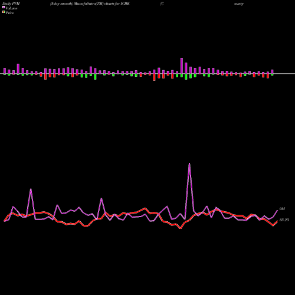Click the '85.25' price value label
This screenshot has height=295, width=295.
pos(284,220)
